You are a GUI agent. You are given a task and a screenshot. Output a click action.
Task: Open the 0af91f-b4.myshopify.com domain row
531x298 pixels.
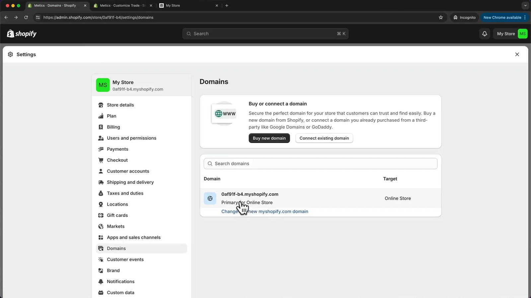coord(321,198)
